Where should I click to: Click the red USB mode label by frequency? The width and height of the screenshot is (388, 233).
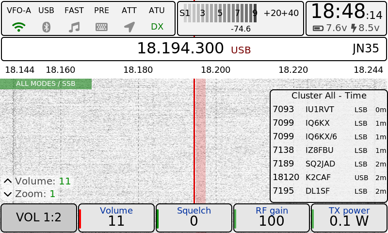[241, 50]
